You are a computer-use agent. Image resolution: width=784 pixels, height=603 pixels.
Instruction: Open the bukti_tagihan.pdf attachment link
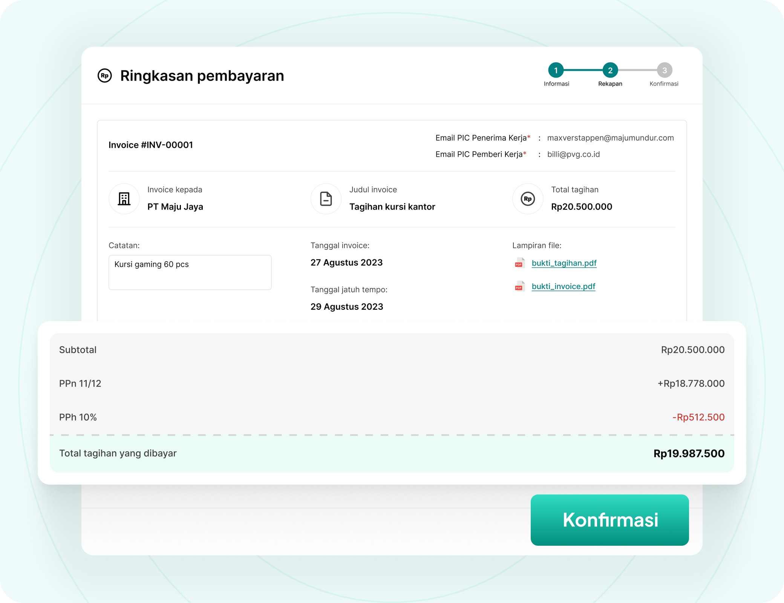(564, 263)
